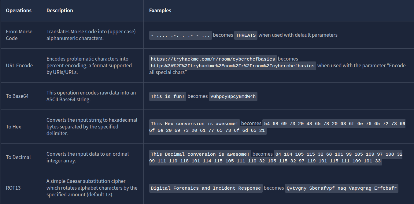Click the 'Qvtvgny Sberafvpf' ROT13 output snippet
The image size is (414, 204).
[x=341, y=188]
